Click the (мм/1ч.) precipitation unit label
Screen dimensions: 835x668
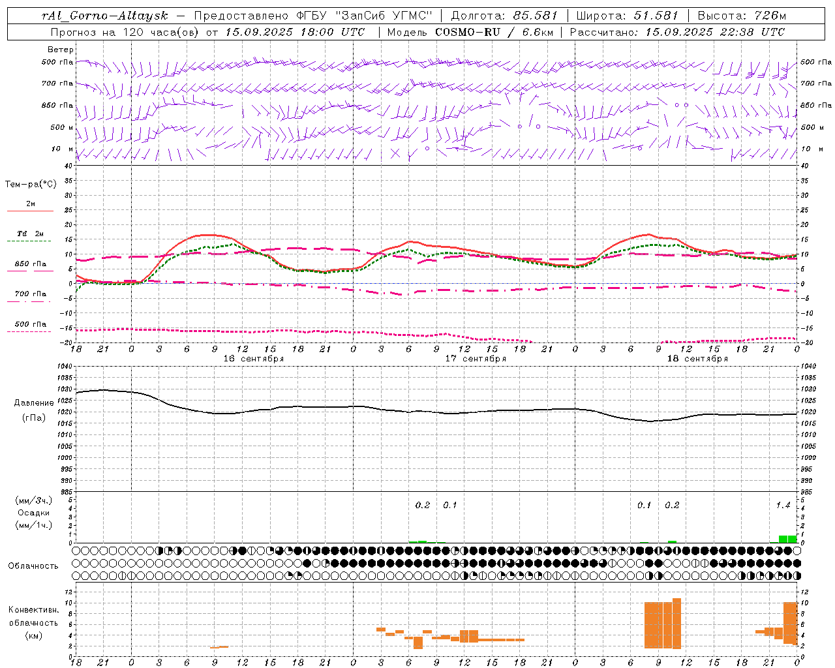point(33,525)
